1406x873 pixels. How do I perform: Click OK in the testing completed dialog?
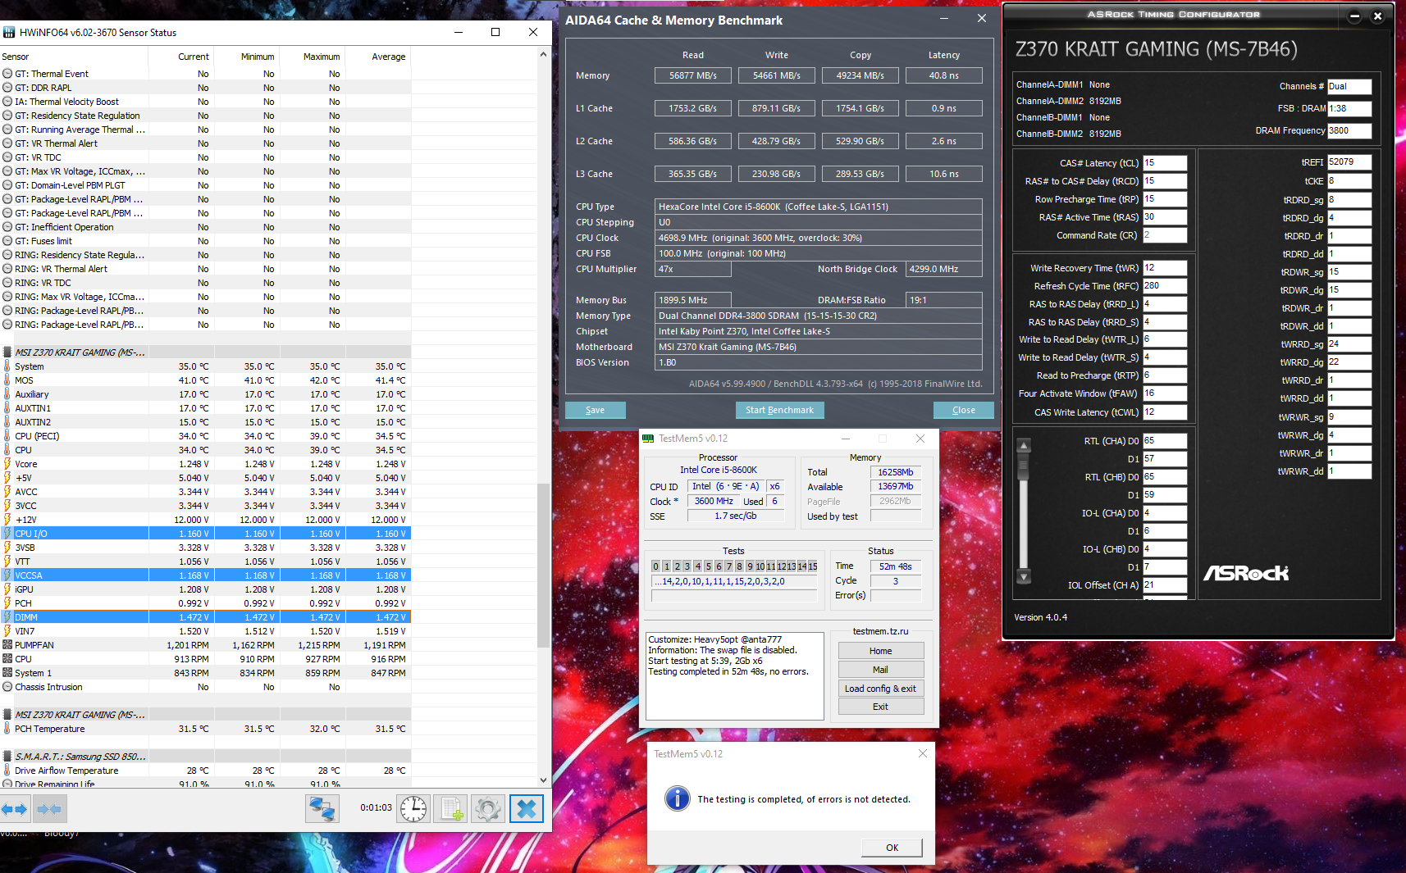(x=892, y=848)
